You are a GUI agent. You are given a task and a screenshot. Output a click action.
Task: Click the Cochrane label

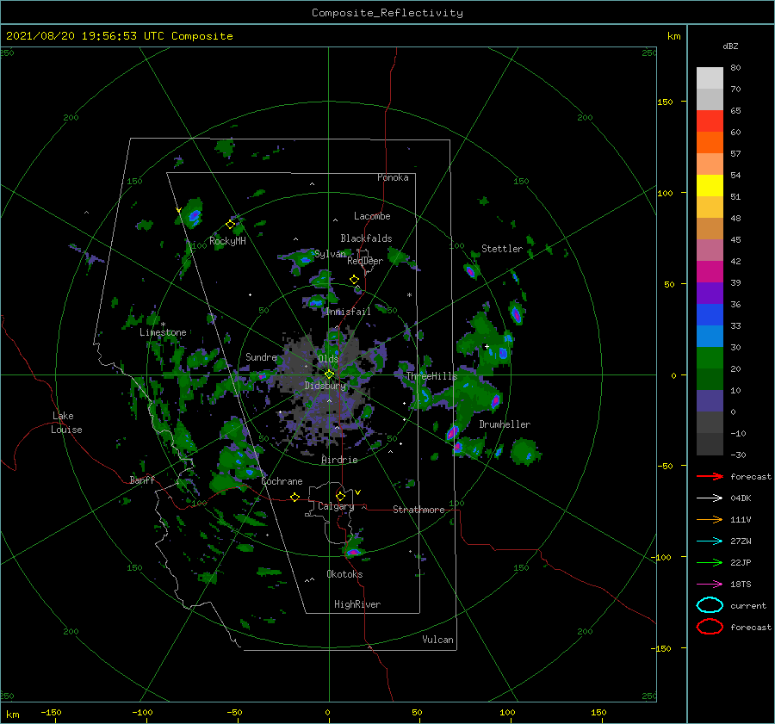coord(282,481)
